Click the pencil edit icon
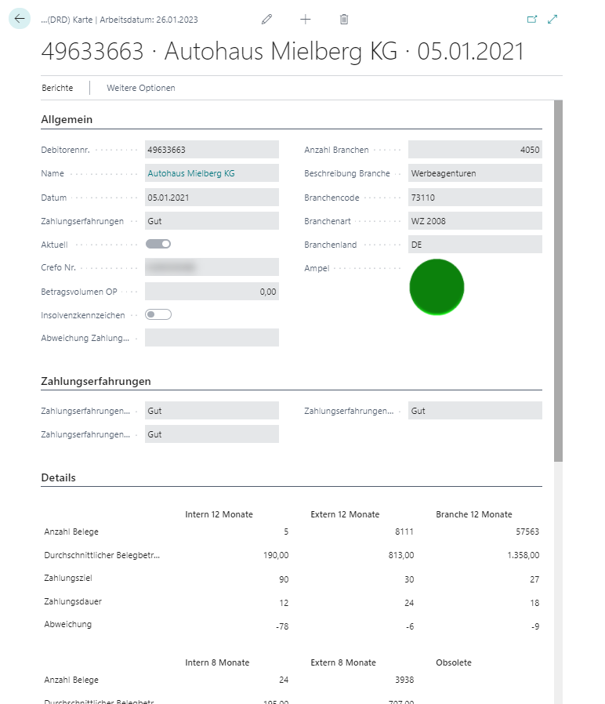Image resolution: width=605 pixels, height=704 pixels. 267,19
